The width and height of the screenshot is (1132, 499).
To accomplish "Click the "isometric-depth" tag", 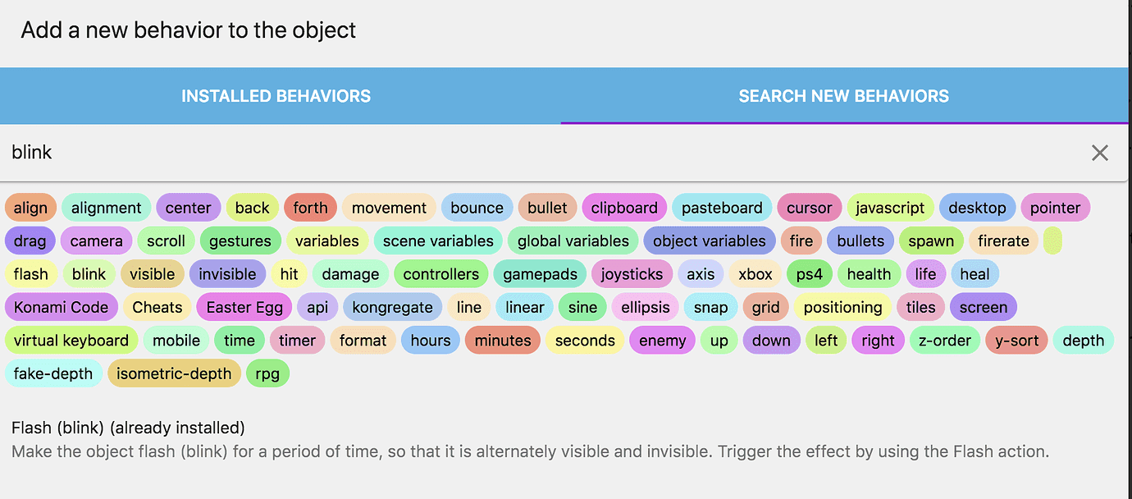I will tap(174, 373).
